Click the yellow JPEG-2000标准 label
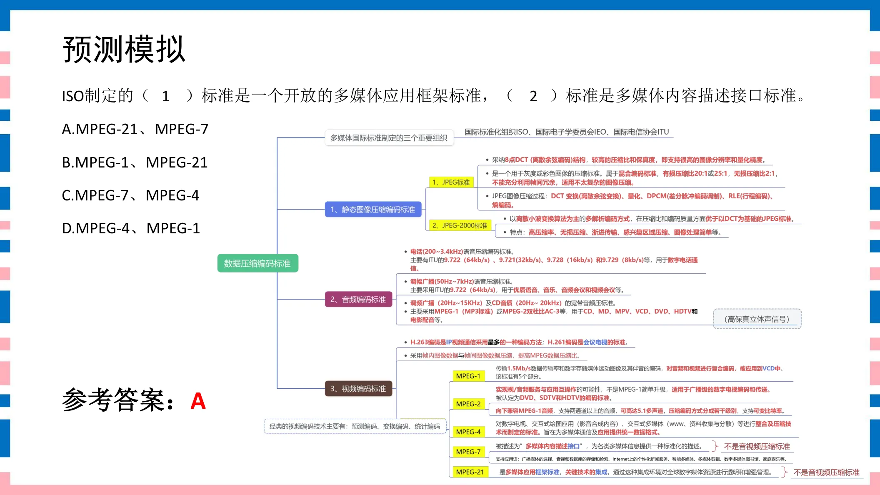Image resolution: width=880 pixels, height=495 pixels. (460, 225)
